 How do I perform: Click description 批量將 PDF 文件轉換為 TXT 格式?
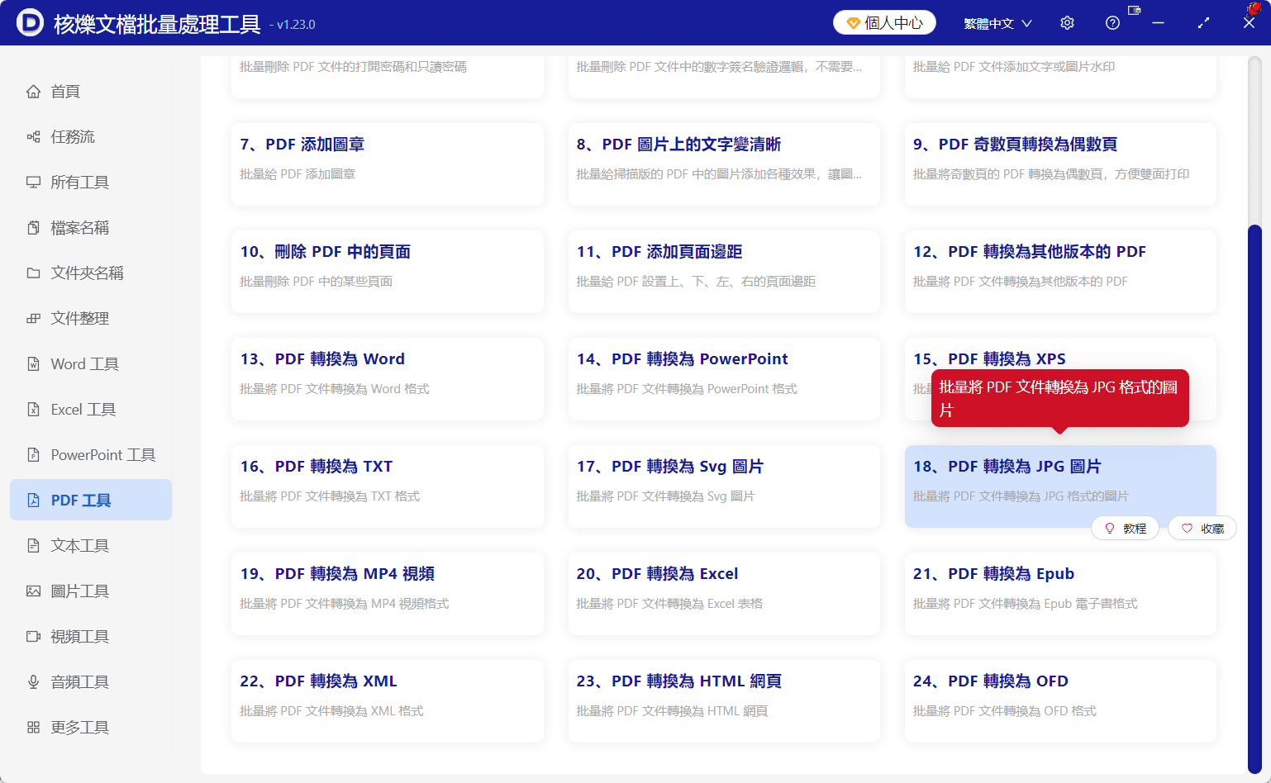tap(330, 496)
